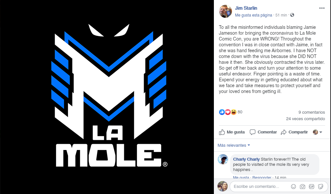
Task: Click the 'Escribe un comentario' field
Action: (x=259, y=187)
